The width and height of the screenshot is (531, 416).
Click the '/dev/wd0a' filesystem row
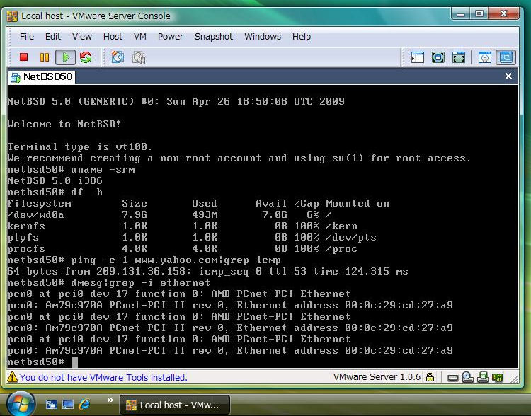(170, 214)
